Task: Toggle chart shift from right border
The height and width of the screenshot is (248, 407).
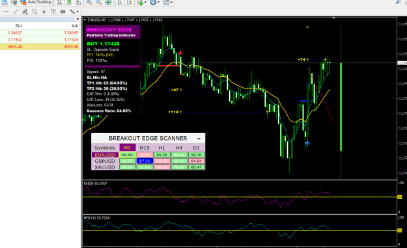Action: click(x=129, y=3)
